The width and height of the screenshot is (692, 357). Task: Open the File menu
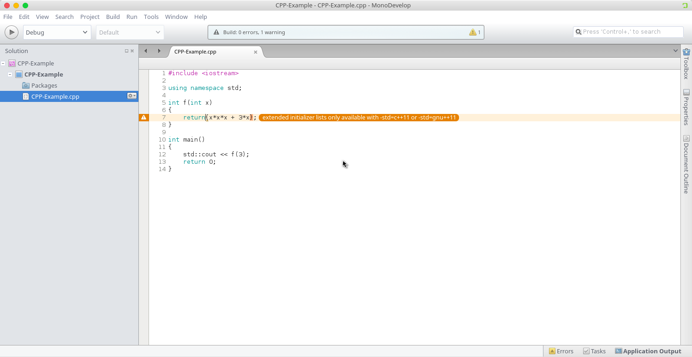click(8, 17)
